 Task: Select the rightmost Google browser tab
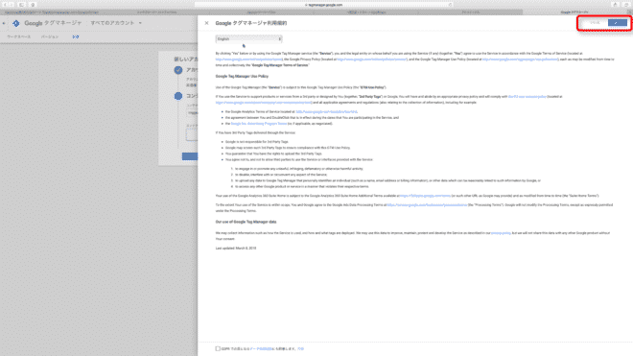(x=574, y=12)
